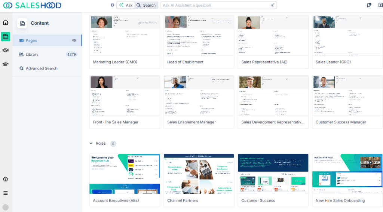Switch to Ask mode

[x=126, y=5]
